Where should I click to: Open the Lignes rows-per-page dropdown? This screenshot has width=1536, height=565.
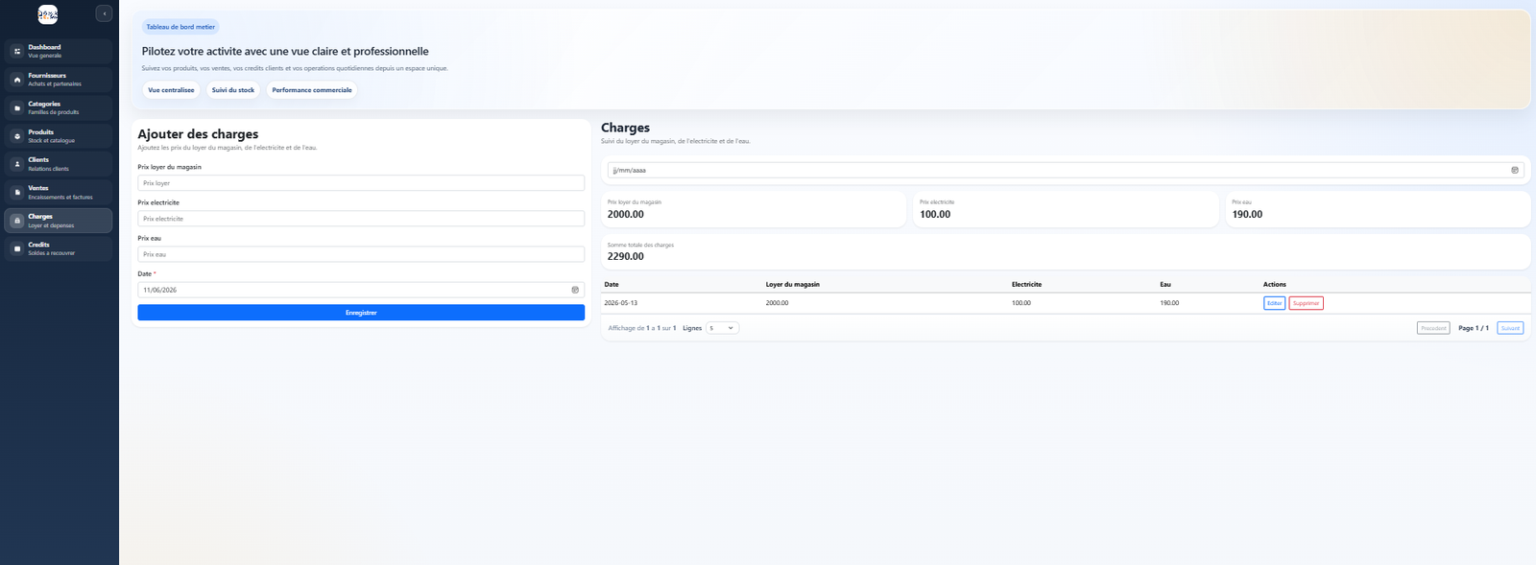pyautogui.click(x=722, y=328)
